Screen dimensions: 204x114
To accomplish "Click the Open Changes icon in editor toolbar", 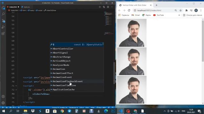I will pos(104,7).
